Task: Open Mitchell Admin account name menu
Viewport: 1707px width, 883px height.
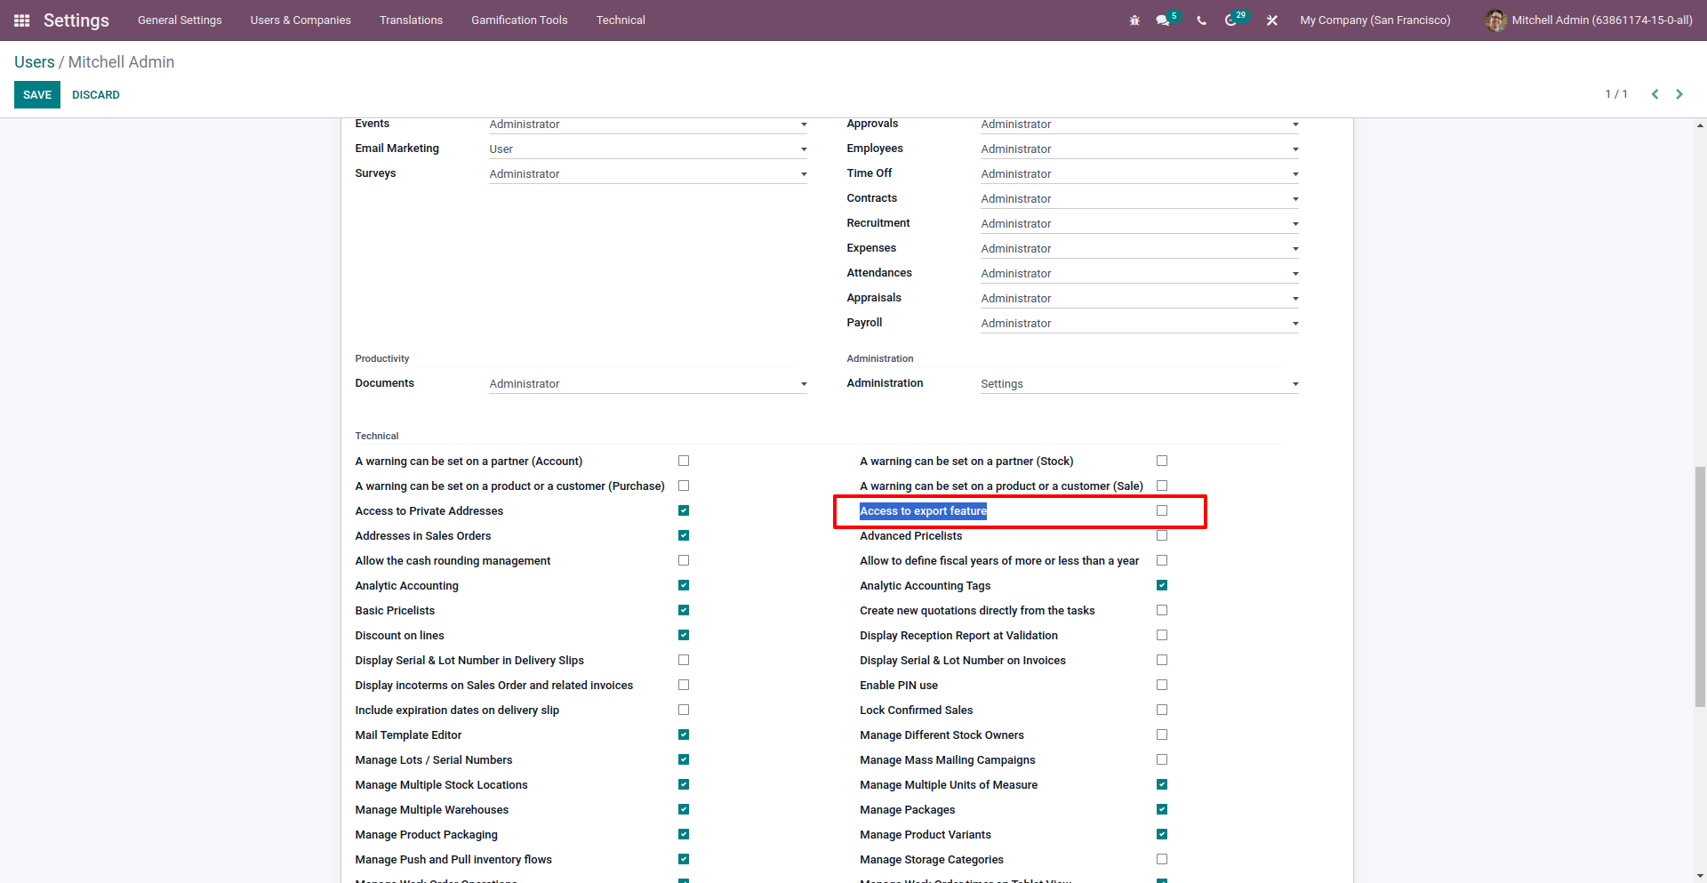Action: point(1602,20)
